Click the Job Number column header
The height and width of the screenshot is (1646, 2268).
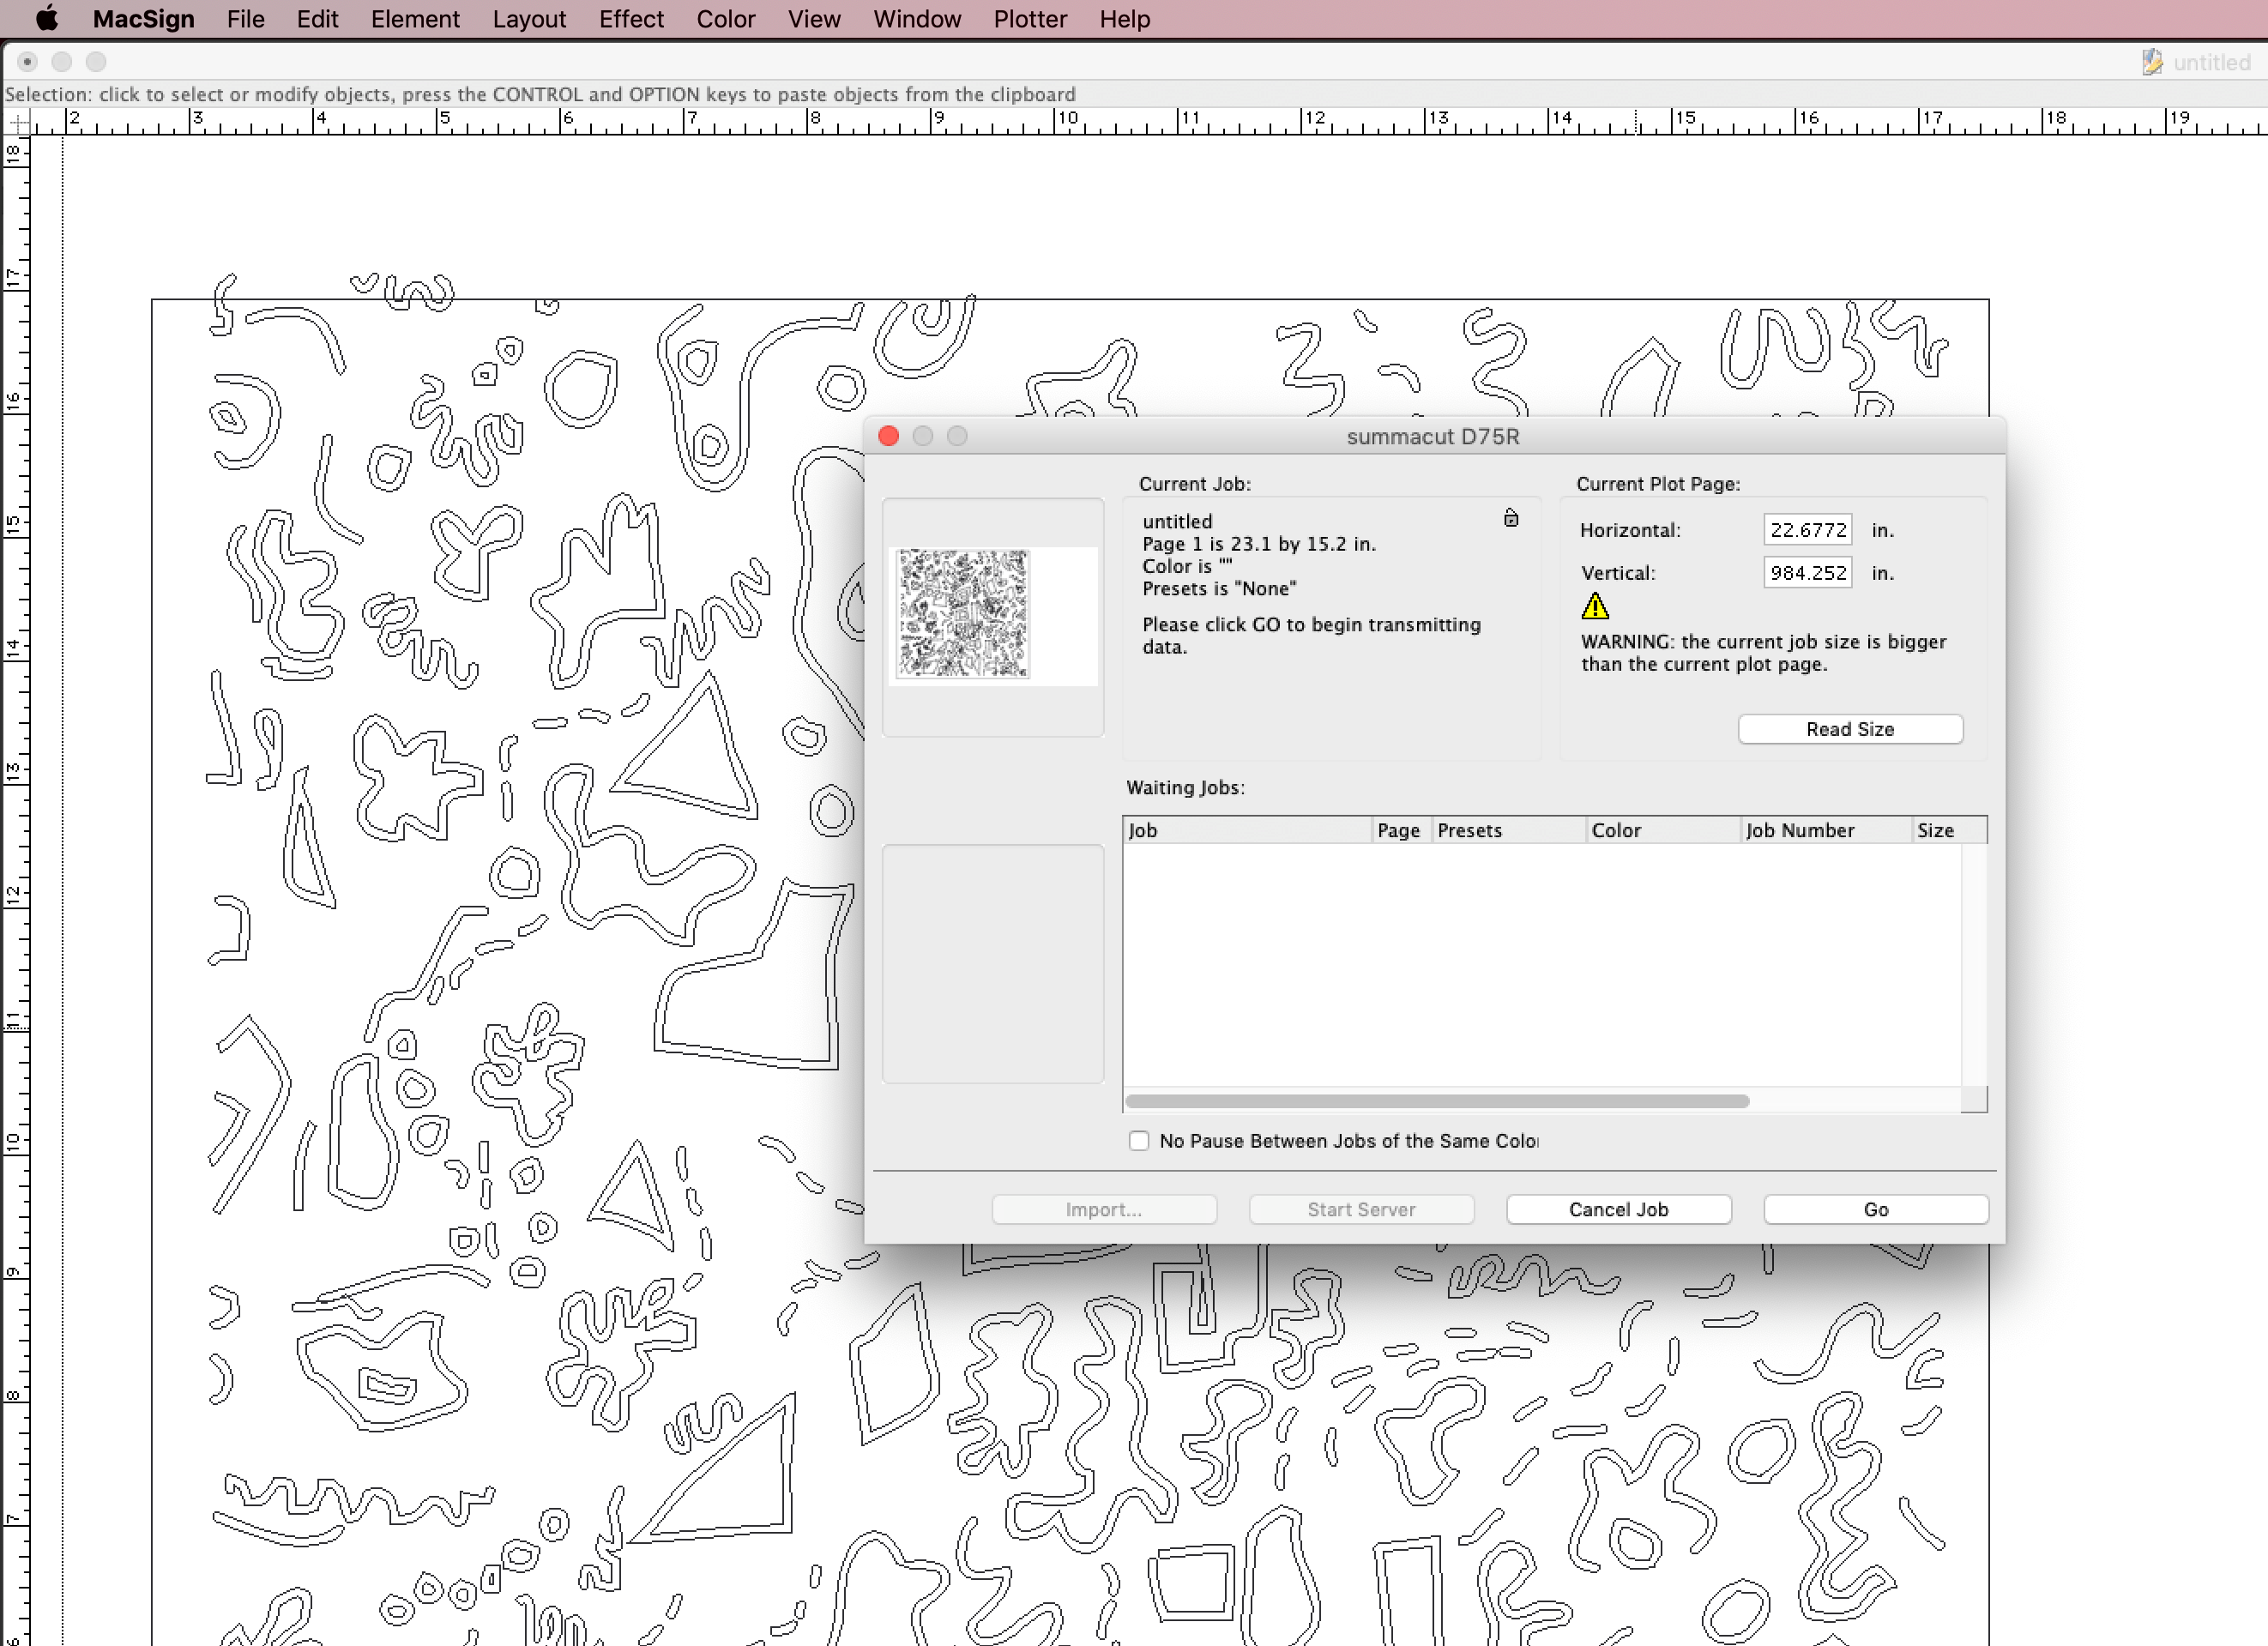pos(1826,830)
